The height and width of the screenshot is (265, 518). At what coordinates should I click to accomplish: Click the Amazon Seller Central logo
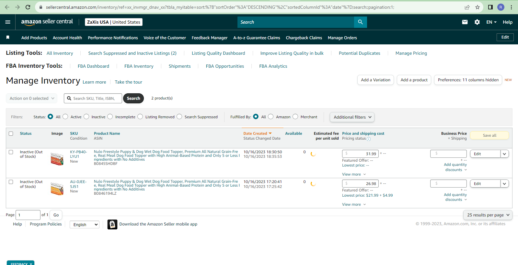point(47,22)
